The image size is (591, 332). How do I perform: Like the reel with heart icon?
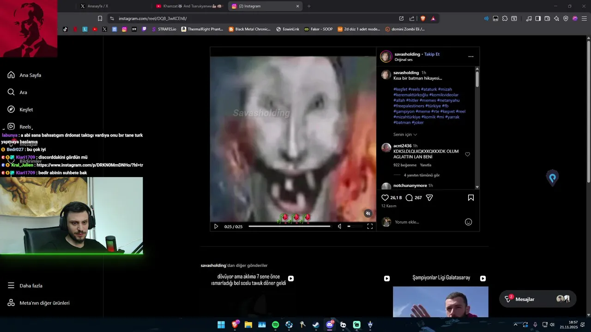pos(385,198)
